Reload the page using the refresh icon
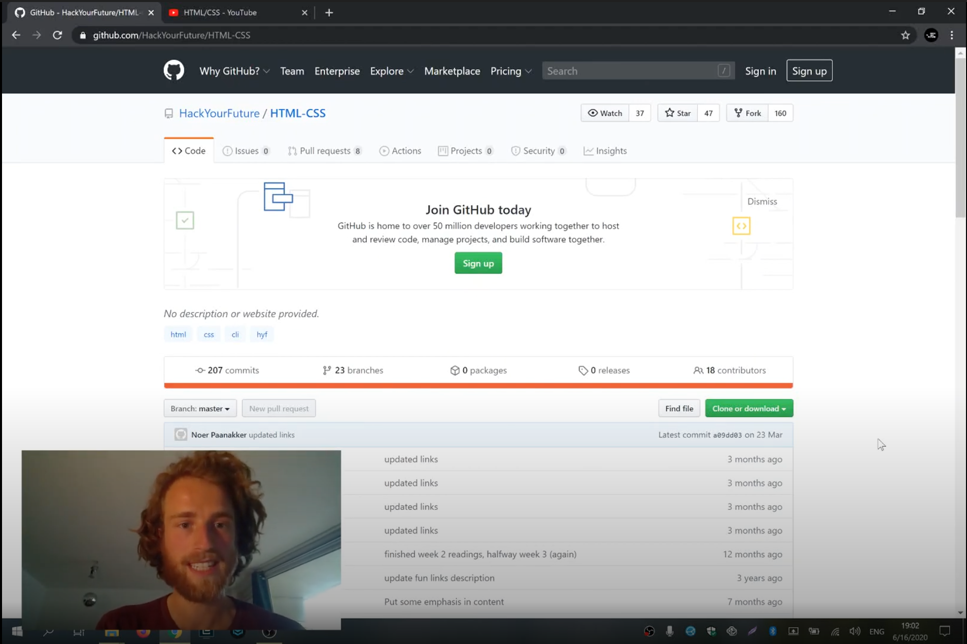The width and height of the screenshot is (967, 644). coord(57,35)
